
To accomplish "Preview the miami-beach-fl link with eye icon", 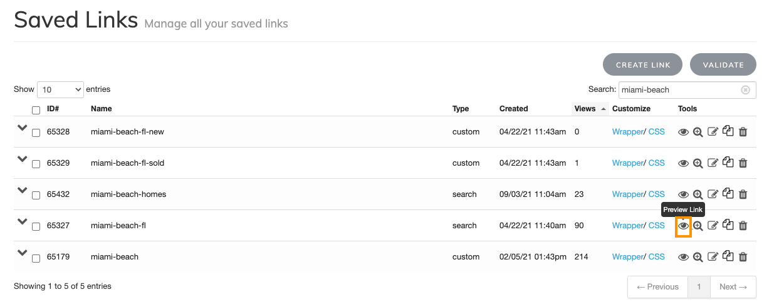I will tap(683, 226).
